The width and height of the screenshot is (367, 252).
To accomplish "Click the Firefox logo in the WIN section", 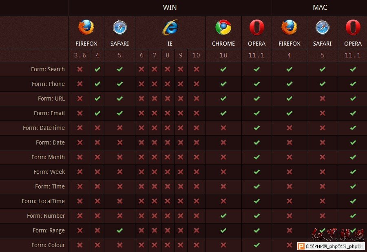I will pos(86,27).
